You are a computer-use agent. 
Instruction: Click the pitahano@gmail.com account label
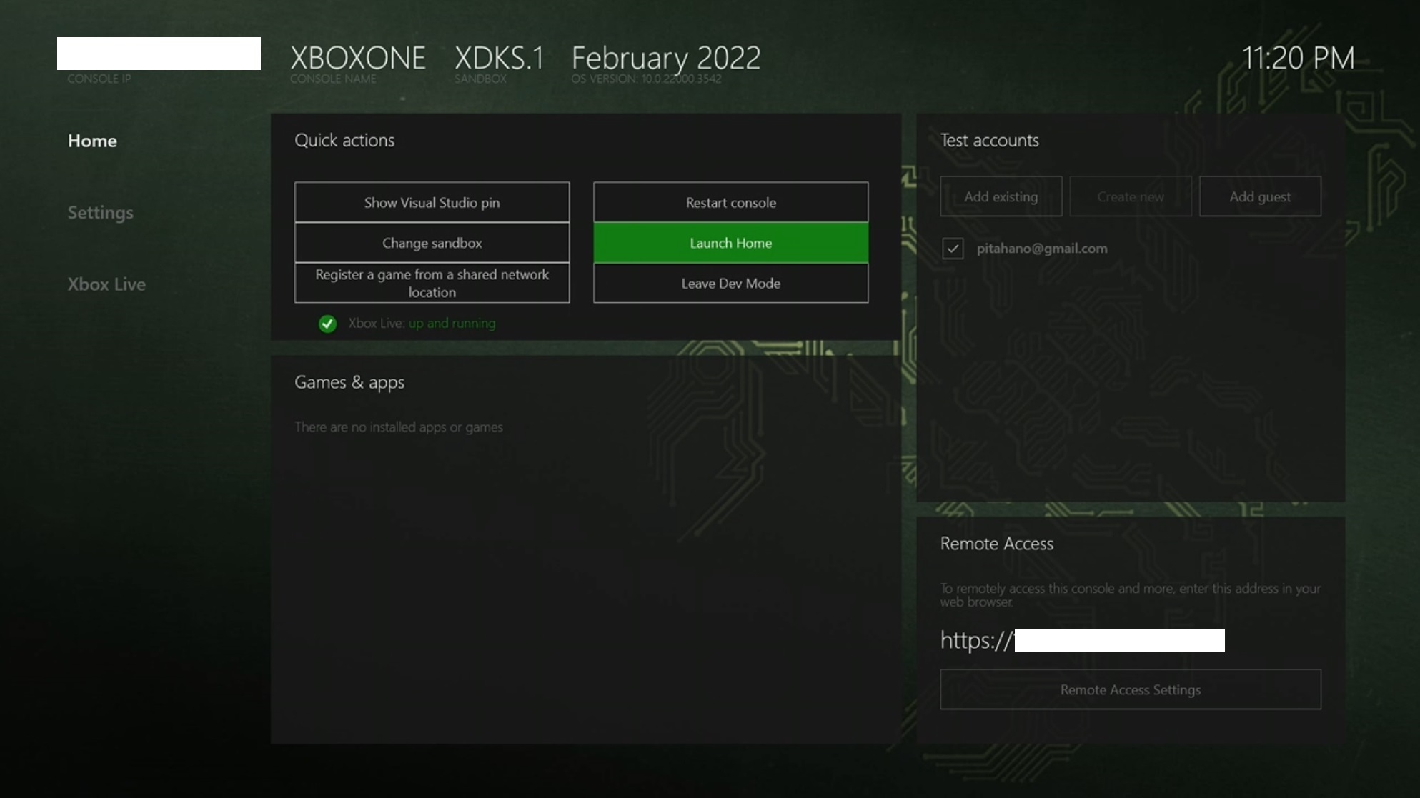[1041, 249]
